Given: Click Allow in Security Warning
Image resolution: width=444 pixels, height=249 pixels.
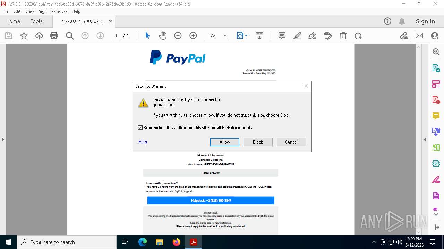Looking at the screenshot, I should (x=225, y=142).
